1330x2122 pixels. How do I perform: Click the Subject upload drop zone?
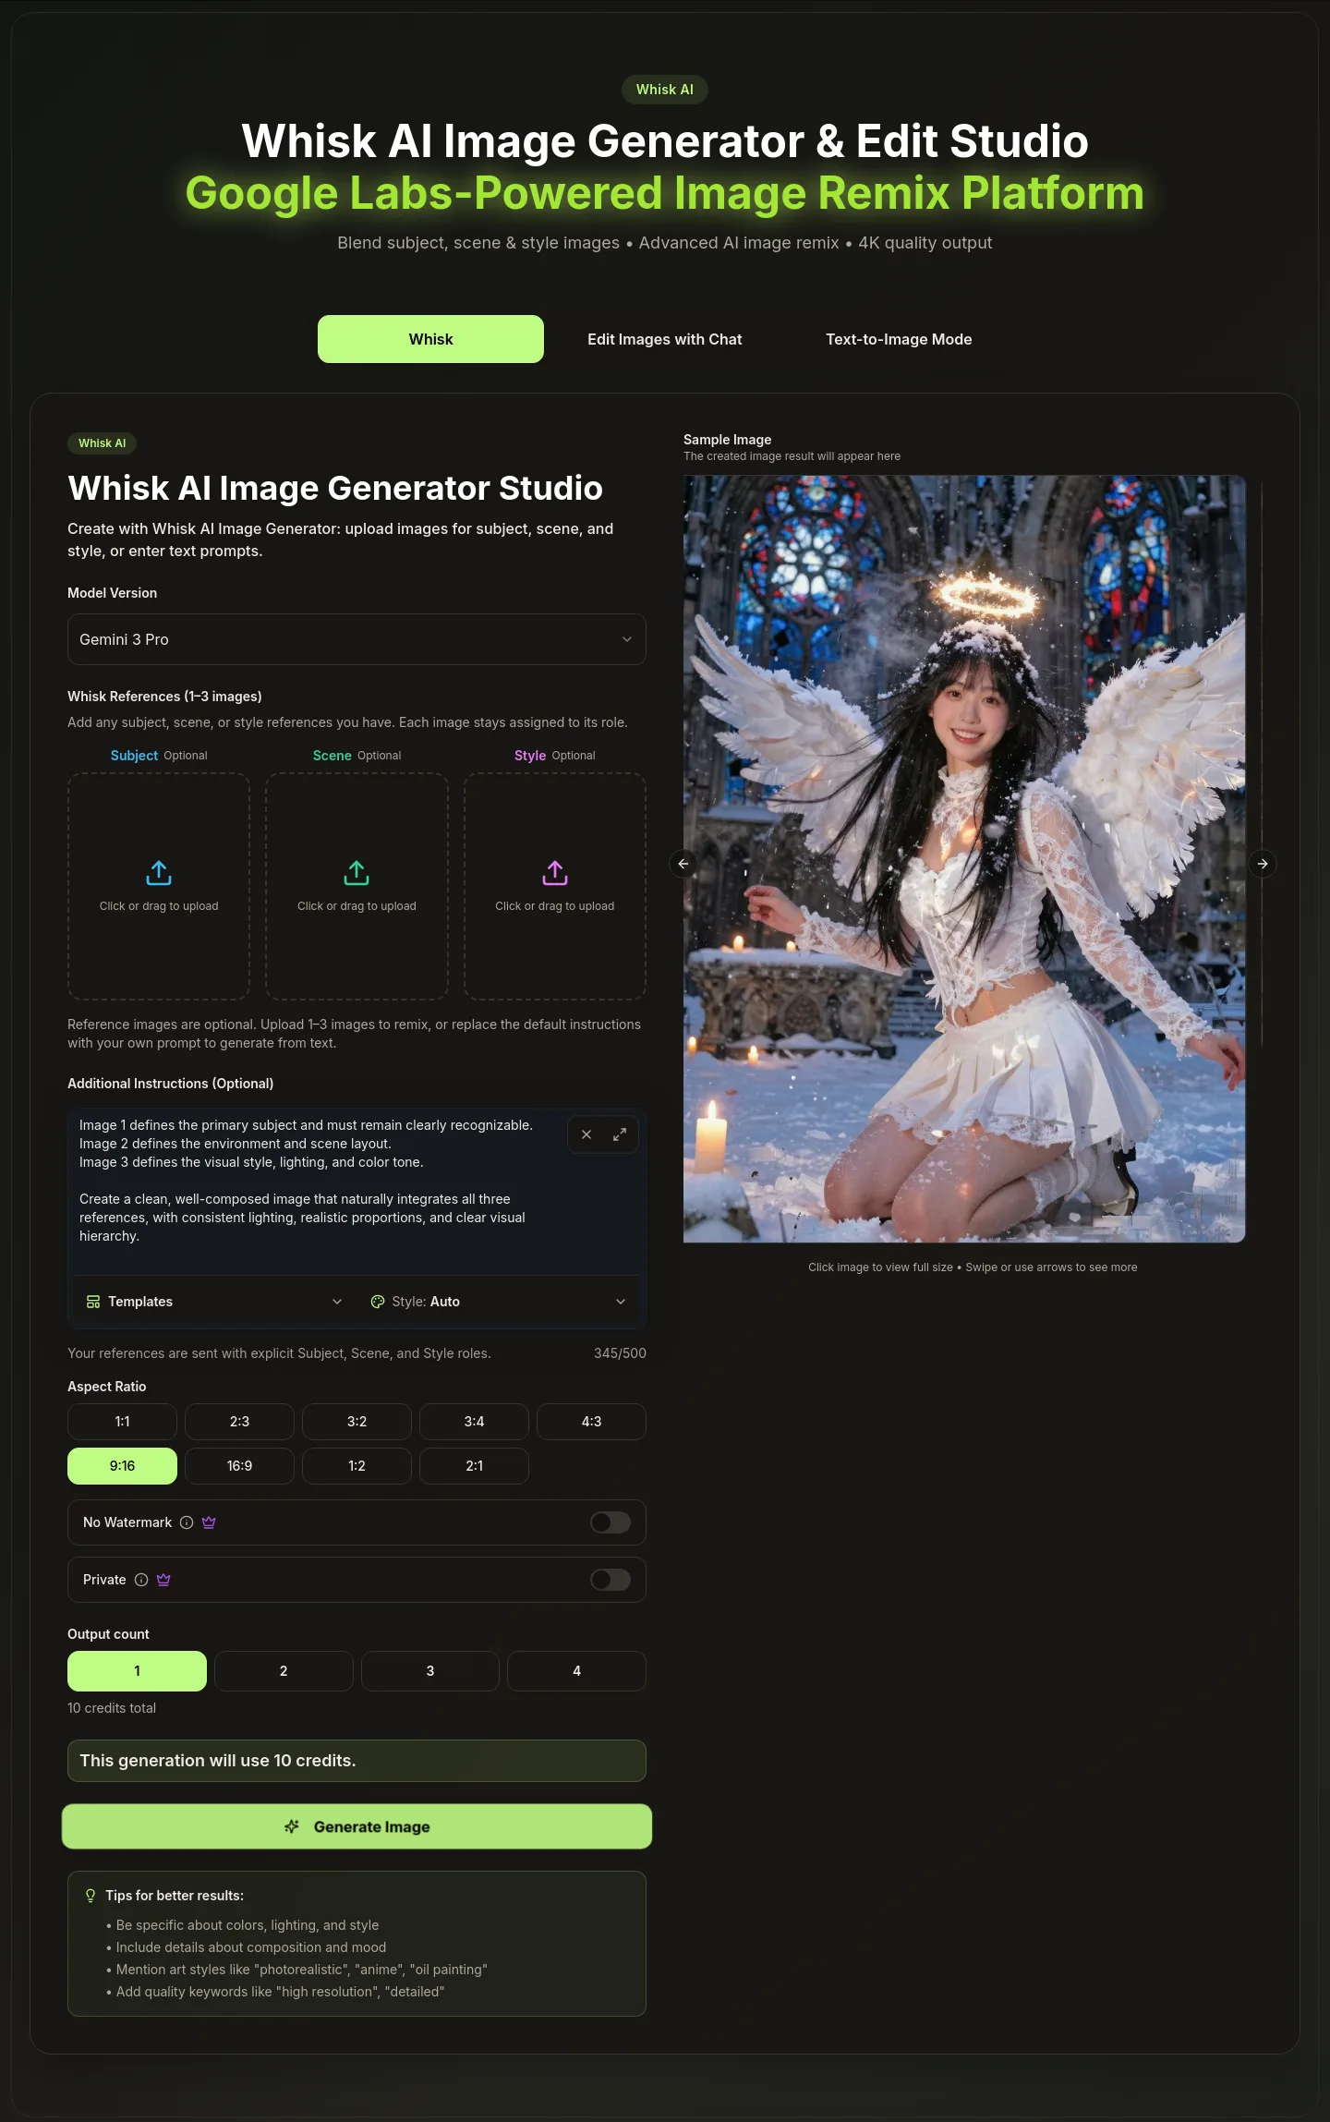coord(159,886)
